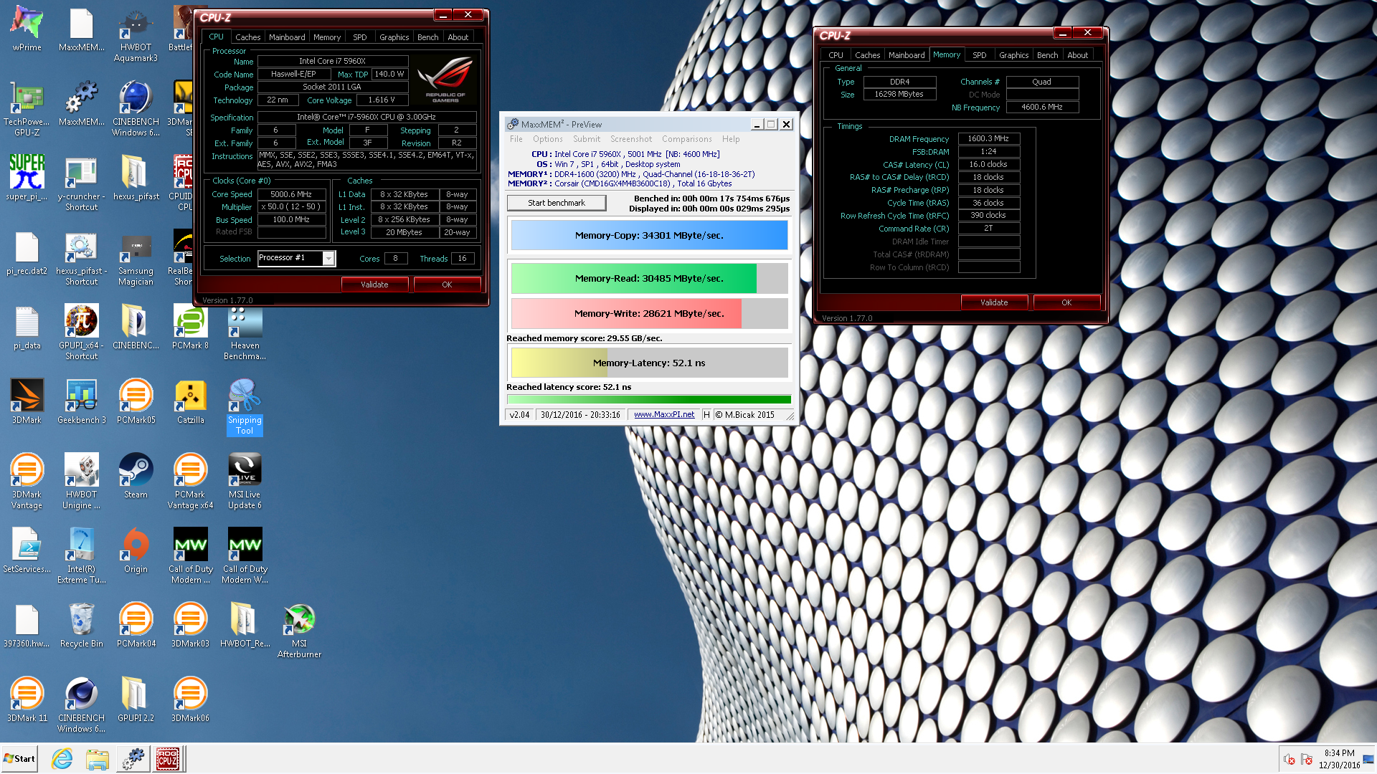Open 3DMark Vantage icon
The height and width of the screenshot is (774, 1377).
(x=27, y=481)
